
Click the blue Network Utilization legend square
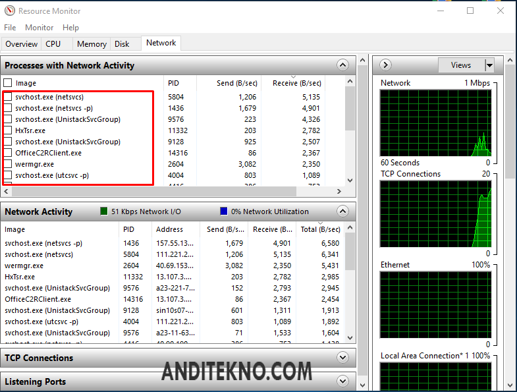pos(224,211)
